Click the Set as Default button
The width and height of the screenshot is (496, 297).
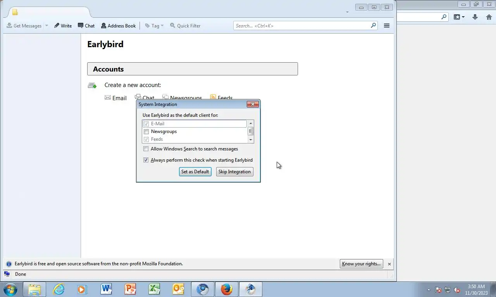[195, 172]
